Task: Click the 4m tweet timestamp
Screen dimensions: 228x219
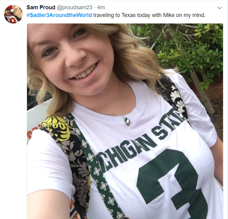Action: coord(101,7)
